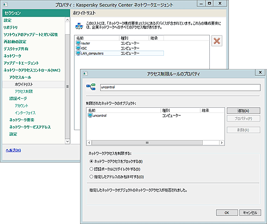Open the ネットワーク section
Viewport: 267px width, 224px height.
click(12, 56)
